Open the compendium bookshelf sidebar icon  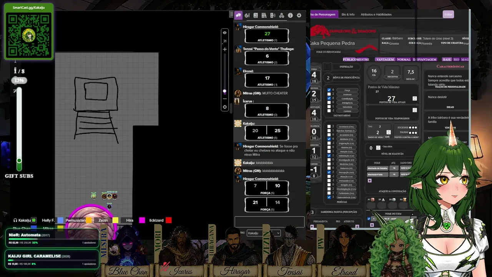point(264,15)
